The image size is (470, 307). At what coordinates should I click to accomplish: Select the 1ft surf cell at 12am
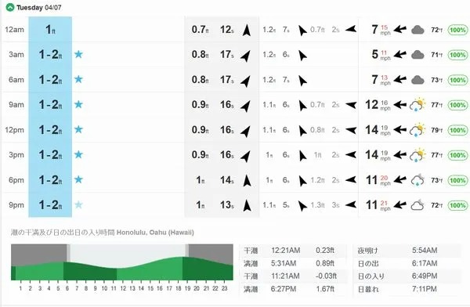coord(50,30)
